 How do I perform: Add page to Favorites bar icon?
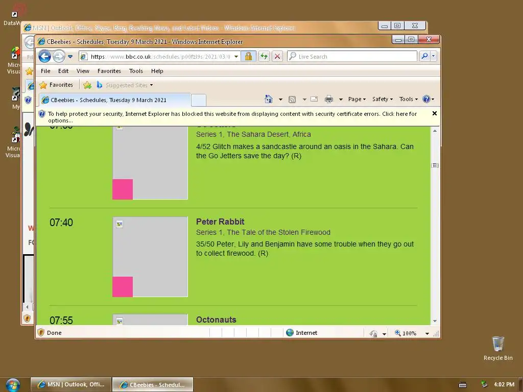pyautogui.click(x=87, y=85)
